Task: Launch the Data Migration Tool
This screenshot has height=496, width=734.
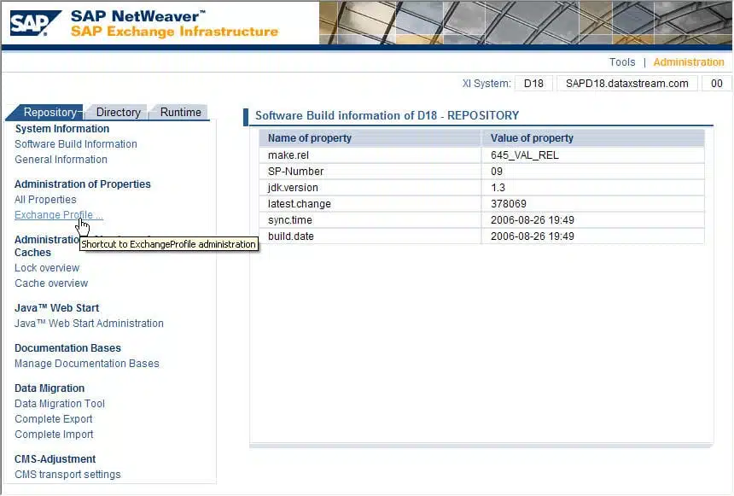Action: 59,403
